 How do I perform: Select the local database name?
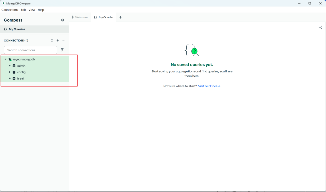point(20,79)
